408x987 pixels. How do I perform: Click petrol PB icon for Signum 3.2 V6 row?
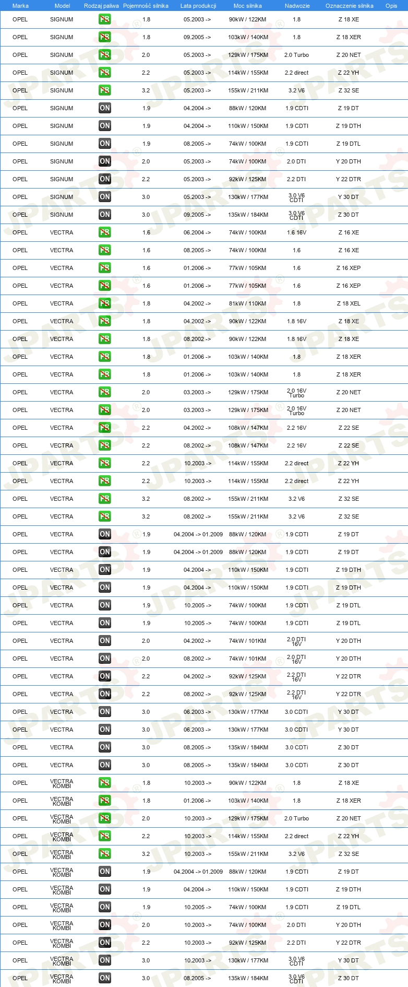pos(104,90)
